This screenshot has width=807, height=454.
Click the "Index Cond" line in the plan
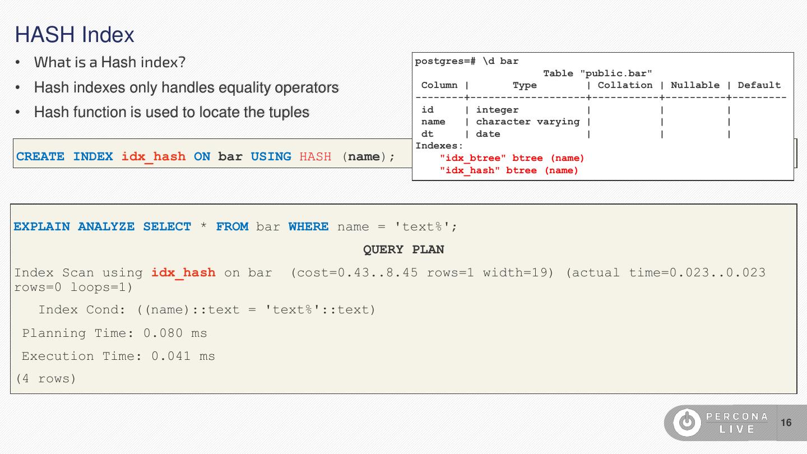pos(207,310)
